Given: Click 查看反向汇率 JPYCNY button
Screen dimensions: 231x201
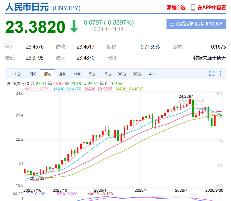Looking at the screenshot, I should 196,24.
